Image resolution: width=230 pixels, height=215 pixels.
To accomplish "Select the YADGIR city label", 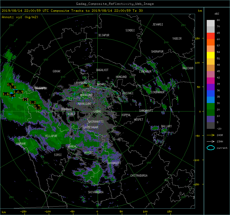I will 177,39.
